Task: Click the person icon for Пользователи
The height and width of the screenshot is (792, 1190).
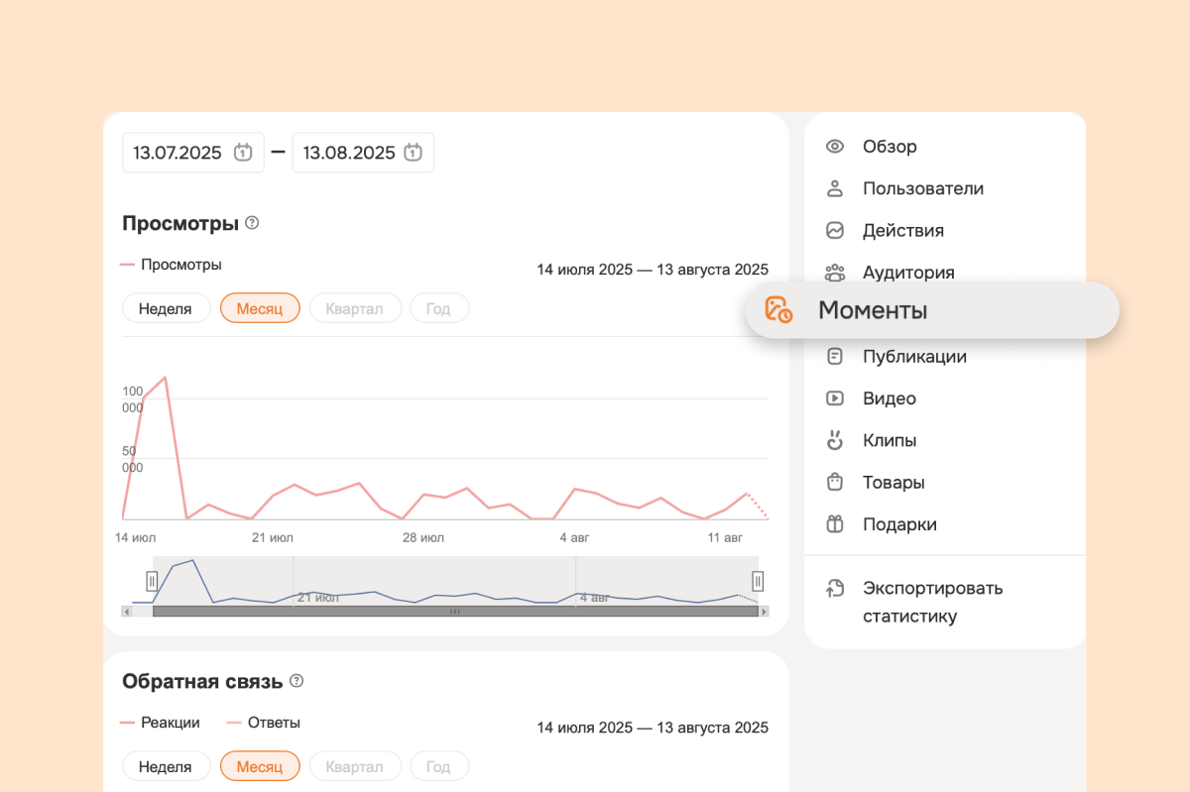Action: point(835,188)
